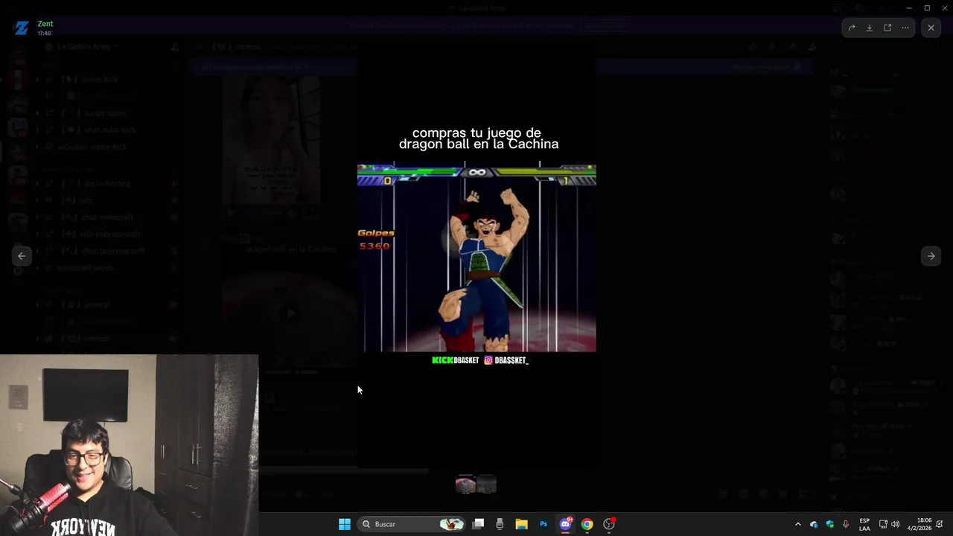Open the three-dots more options menu
The width and height of the screenshot is (953, 536).
pos(905,28)
